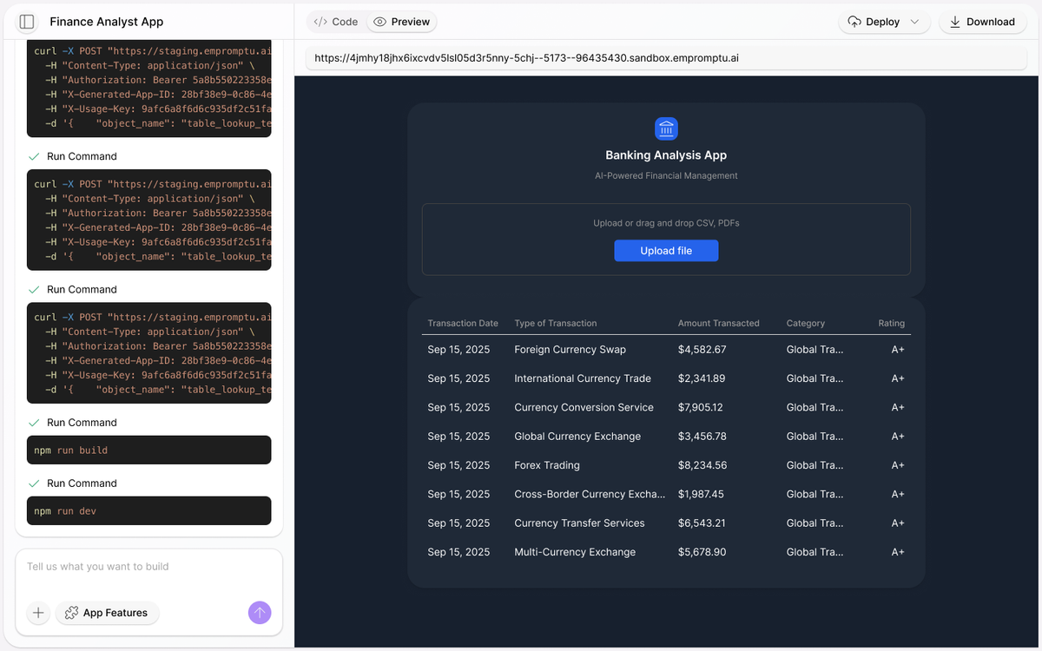The height and width of the screenshot is (651, 1042).
Task: Click the Download arrow icon
Action: point(955,22)
